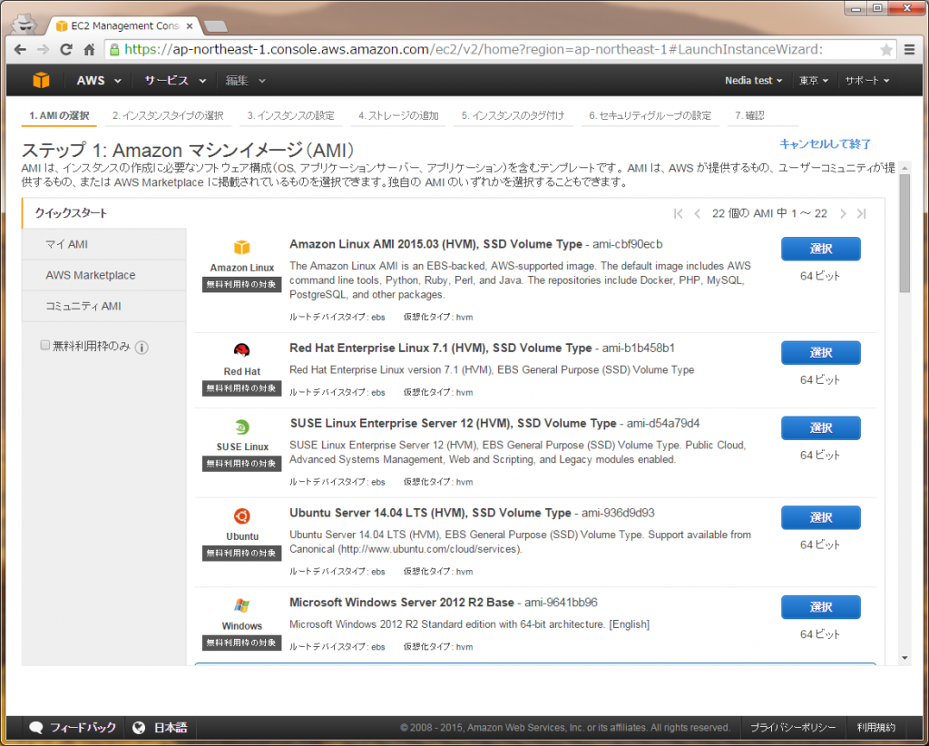
Task: Click the Ubuntu Server 14.04 LTS title
Action: click(430, 513)
